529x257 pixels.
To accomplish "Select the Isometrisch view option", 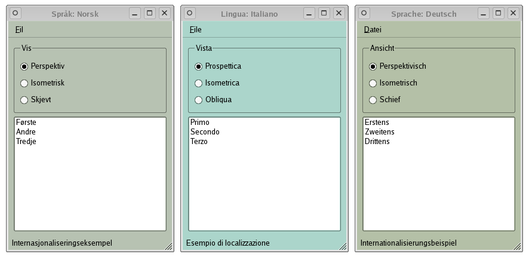I will (373, 83).
